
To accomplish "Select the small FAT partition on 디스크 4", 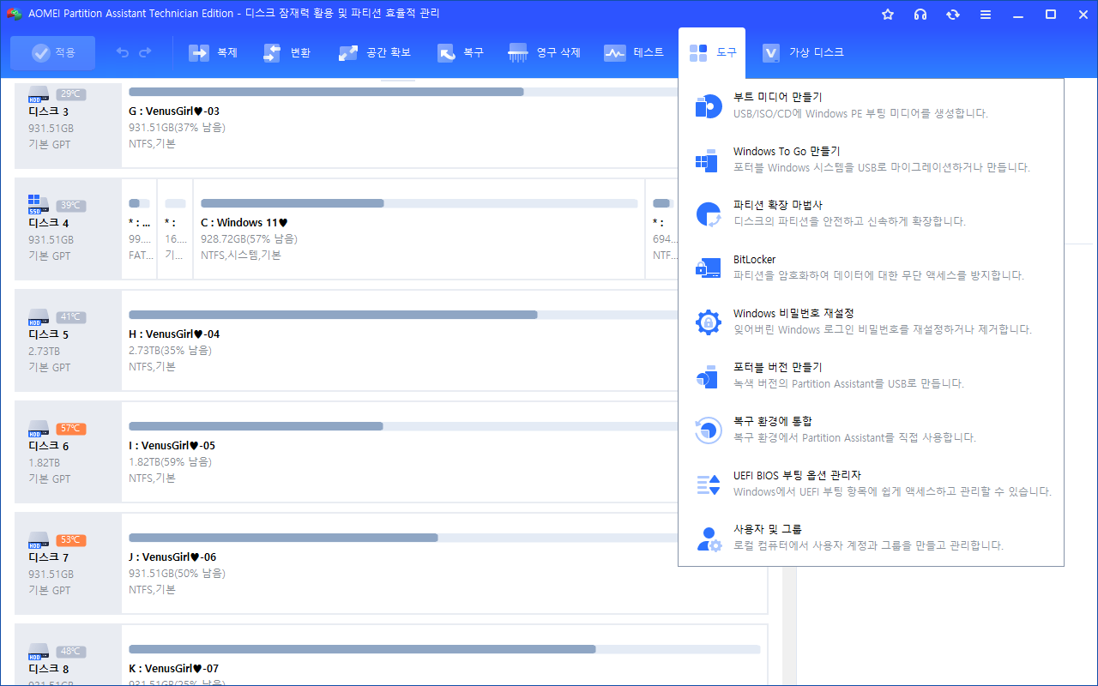I will pyautogui.click(x=139, y=228).
